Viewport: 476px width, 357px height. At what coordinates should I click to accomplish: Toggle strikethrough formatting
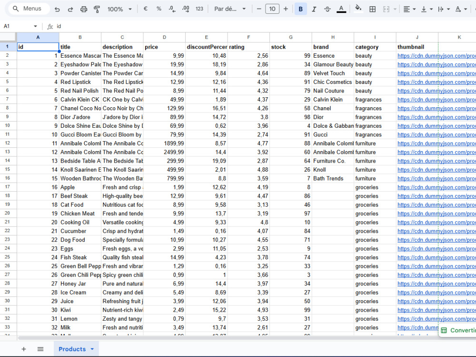click(x=327, y=9)
